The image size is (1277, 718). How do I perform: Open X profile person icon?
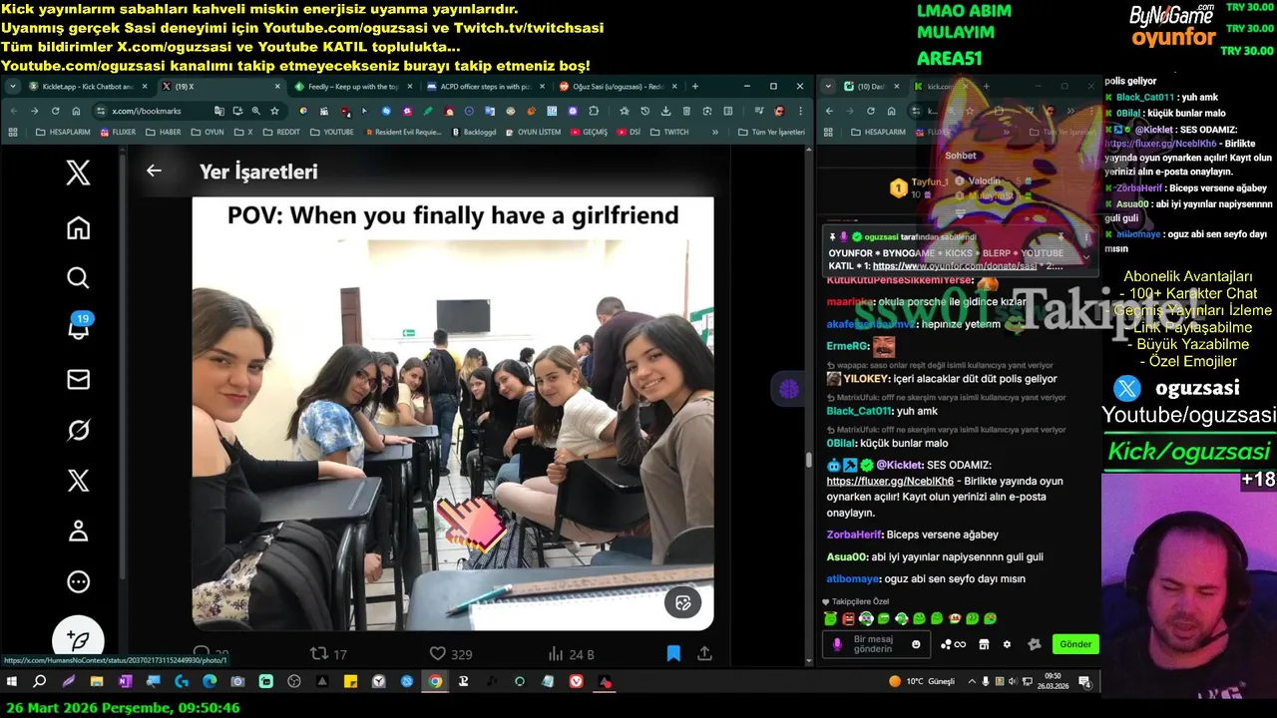click(x=78, y=531)
